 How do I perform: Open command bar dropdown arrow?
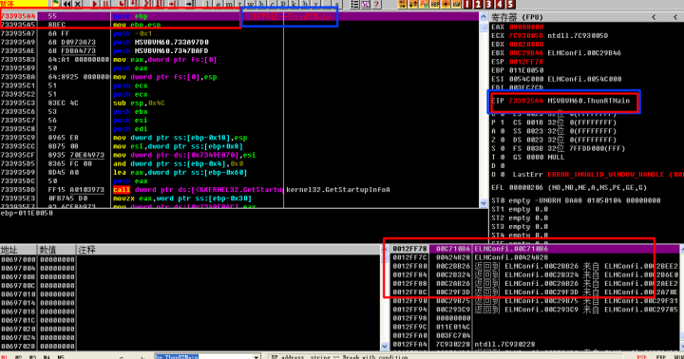click(256, 357)
